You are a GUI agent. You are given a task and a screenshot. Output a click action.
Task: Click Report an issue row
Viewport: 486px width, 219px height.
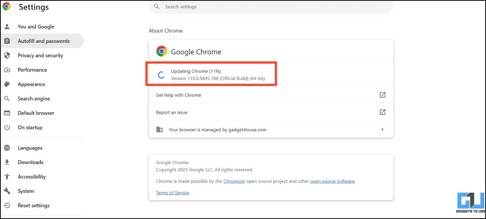271,112
